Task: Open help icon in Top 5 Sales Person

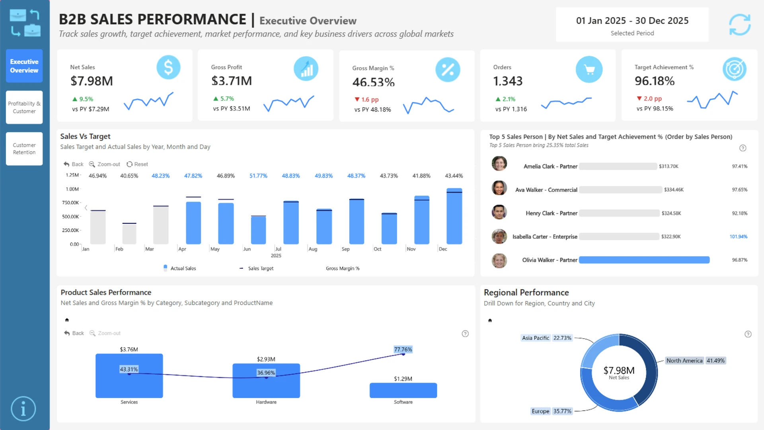Action: click(743, 148)
